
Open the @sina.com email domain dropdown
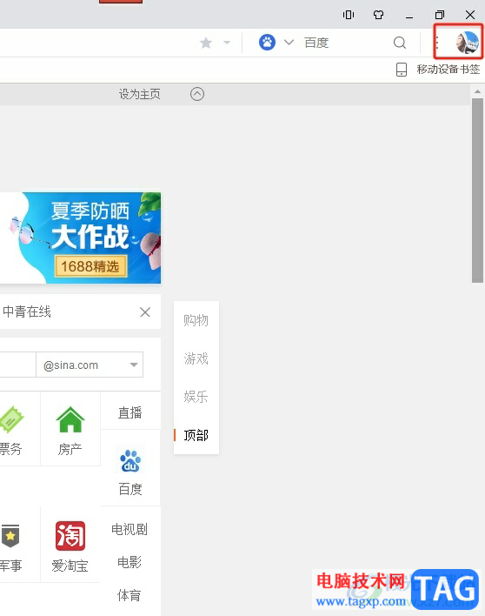pos(90,365)
